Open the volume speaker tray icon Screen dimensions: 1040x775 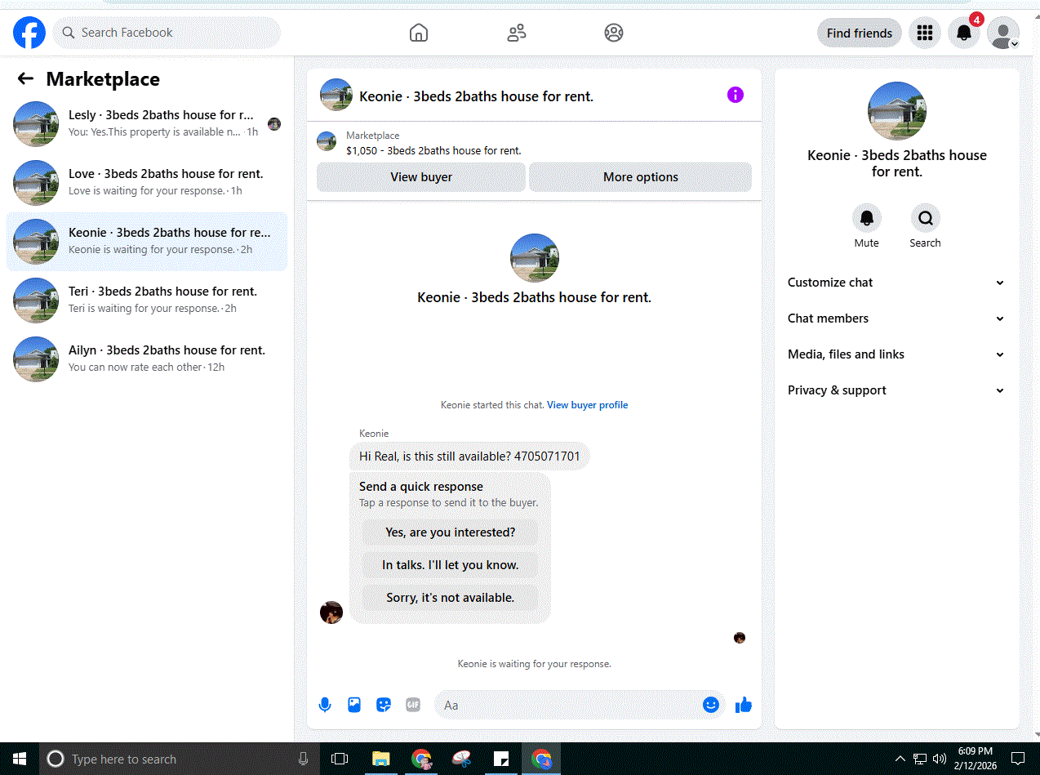coord(939,759)
